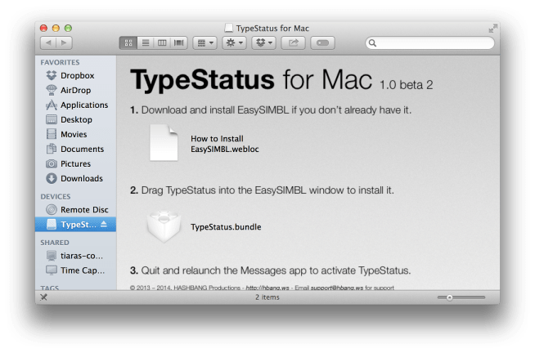Image resolution: width=535 pixels, height=353 pixels.
Task: Switch to Cover Flow view
Action: coord(178,42)
